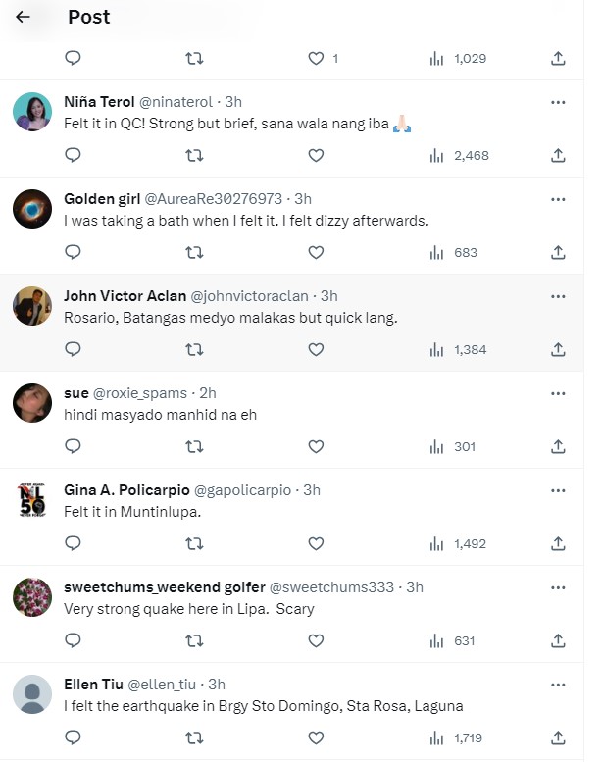Share sue's post via upload icon
The width and height of the screenshot is (602, 762).
[x=558, y=446]
